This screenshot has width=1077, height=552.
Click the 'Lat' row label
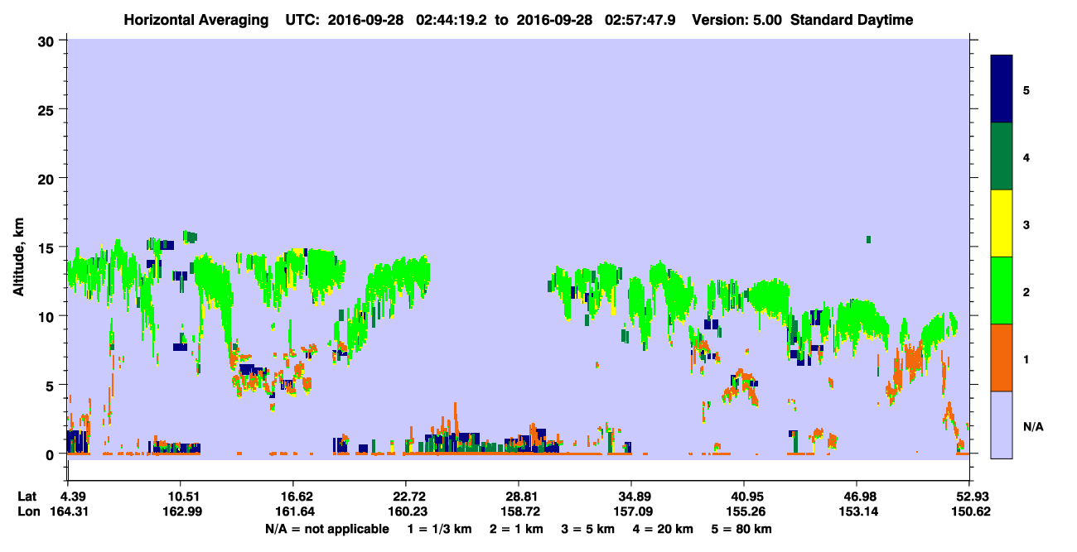click(x=27, y=496)
